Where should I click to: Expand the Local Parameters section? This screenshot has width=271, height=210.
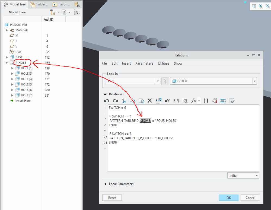coord(106,184)
